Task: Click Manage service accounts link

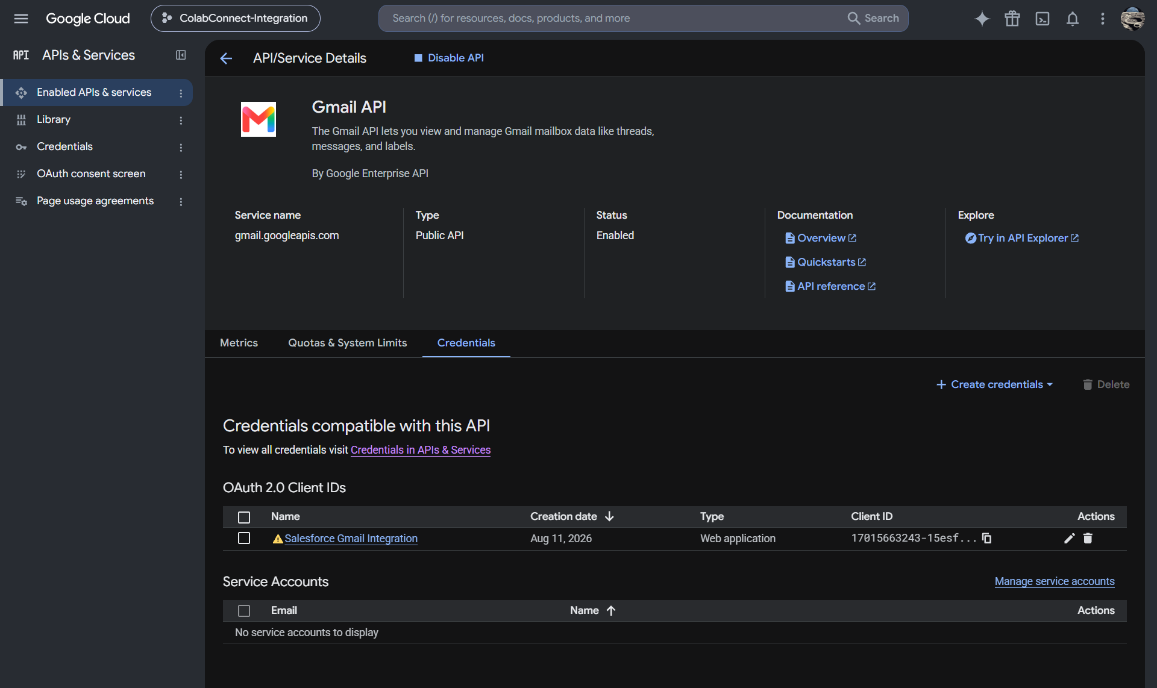Action: coord(1055,581)
